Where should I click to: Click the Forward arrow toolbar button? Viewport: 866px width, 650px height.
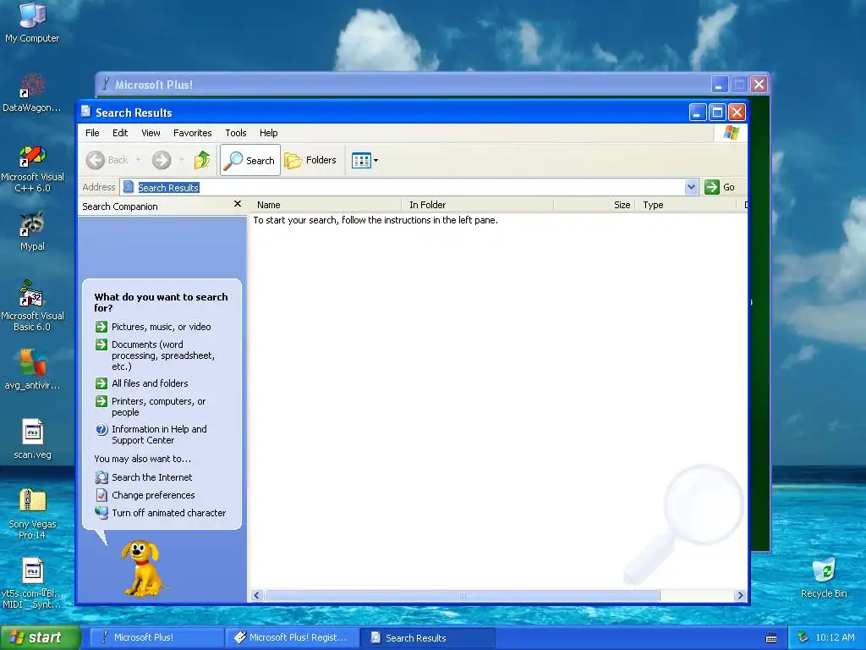click(x=162, y=160)
